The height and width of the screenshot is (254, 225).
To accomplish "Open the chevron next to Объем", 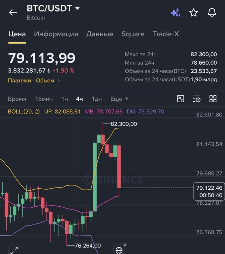I will tap(59, 81).
